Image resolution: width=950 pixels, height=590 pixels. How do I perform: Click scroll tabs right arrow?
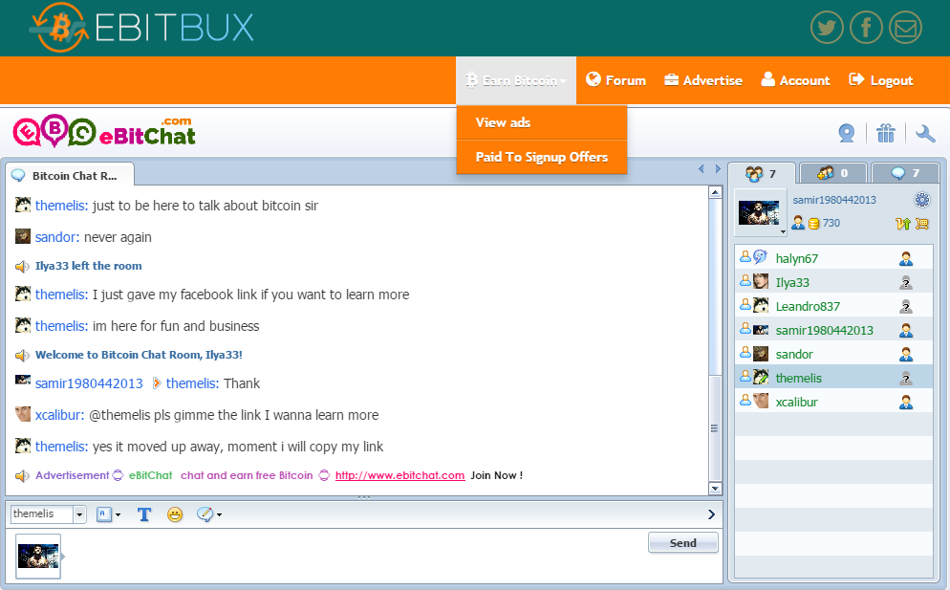point(718,168)
